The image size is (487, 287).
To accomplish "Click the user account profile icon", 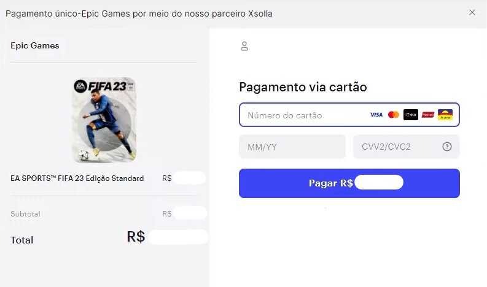I will click(244, 46).
